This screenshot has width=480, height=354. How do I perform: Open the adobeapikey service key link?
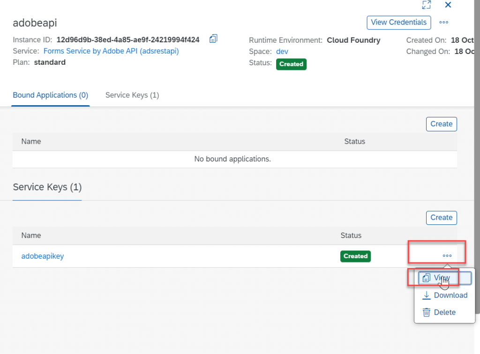click(x=43, y=256)
